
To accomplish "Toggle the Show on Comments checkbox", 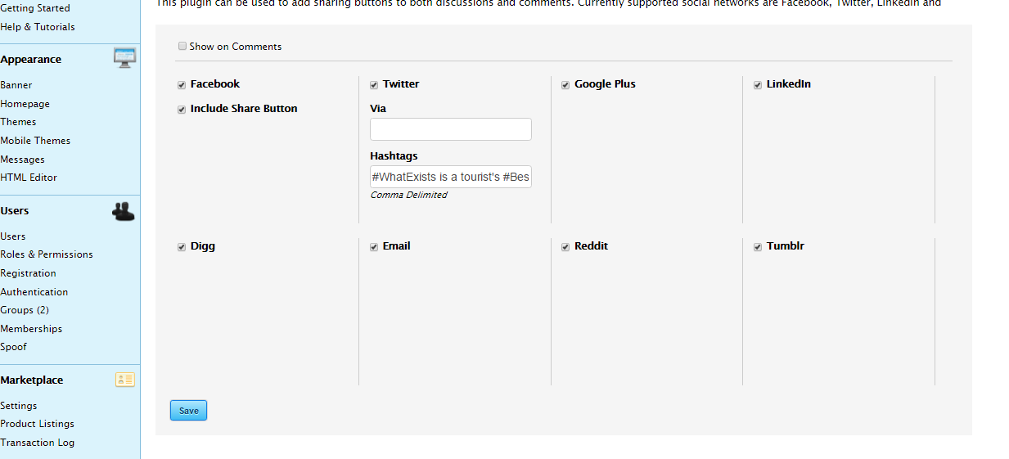I will pos(182,47).
